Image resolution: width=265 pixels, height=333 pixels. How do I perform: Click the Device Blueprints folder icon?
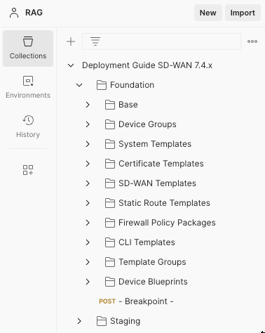pyautogui.click(x=110, y=282)
